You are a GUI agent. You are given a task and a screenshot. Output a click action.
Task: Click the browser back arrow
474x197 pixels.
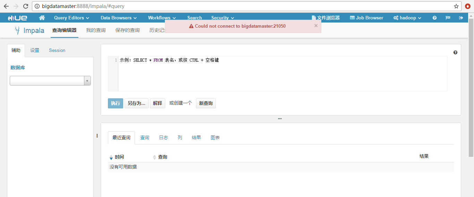click(6, 6)
